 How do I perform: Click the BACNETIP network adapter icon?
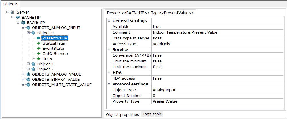18,18
